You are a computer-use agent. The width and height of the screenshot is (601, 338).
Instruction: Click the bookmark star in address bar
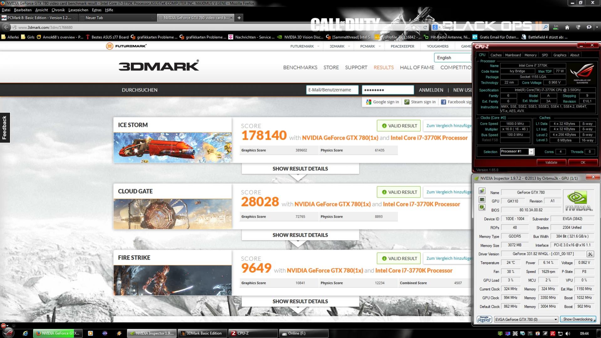pos(414,27)
